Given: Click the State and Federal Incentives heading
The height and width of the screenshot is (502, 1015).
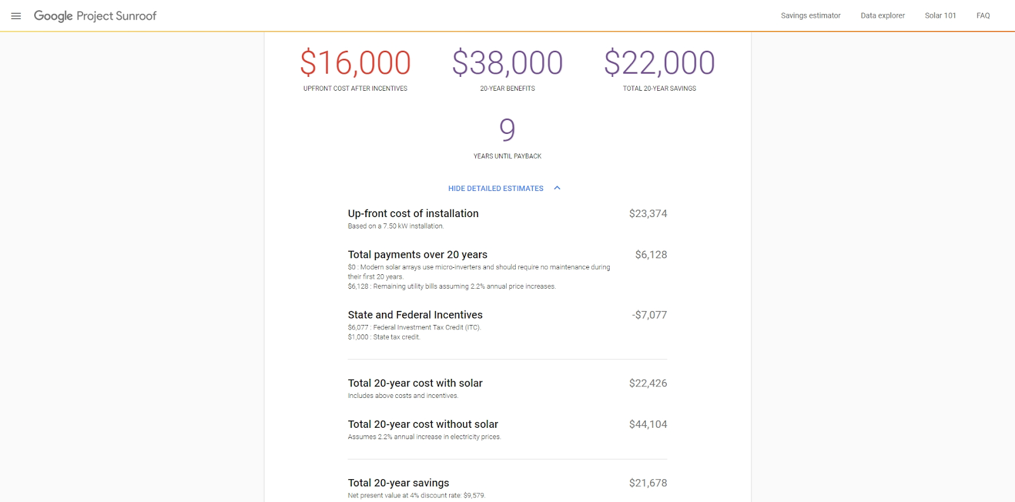Looking at the screenshot, I should pos(415,315).
